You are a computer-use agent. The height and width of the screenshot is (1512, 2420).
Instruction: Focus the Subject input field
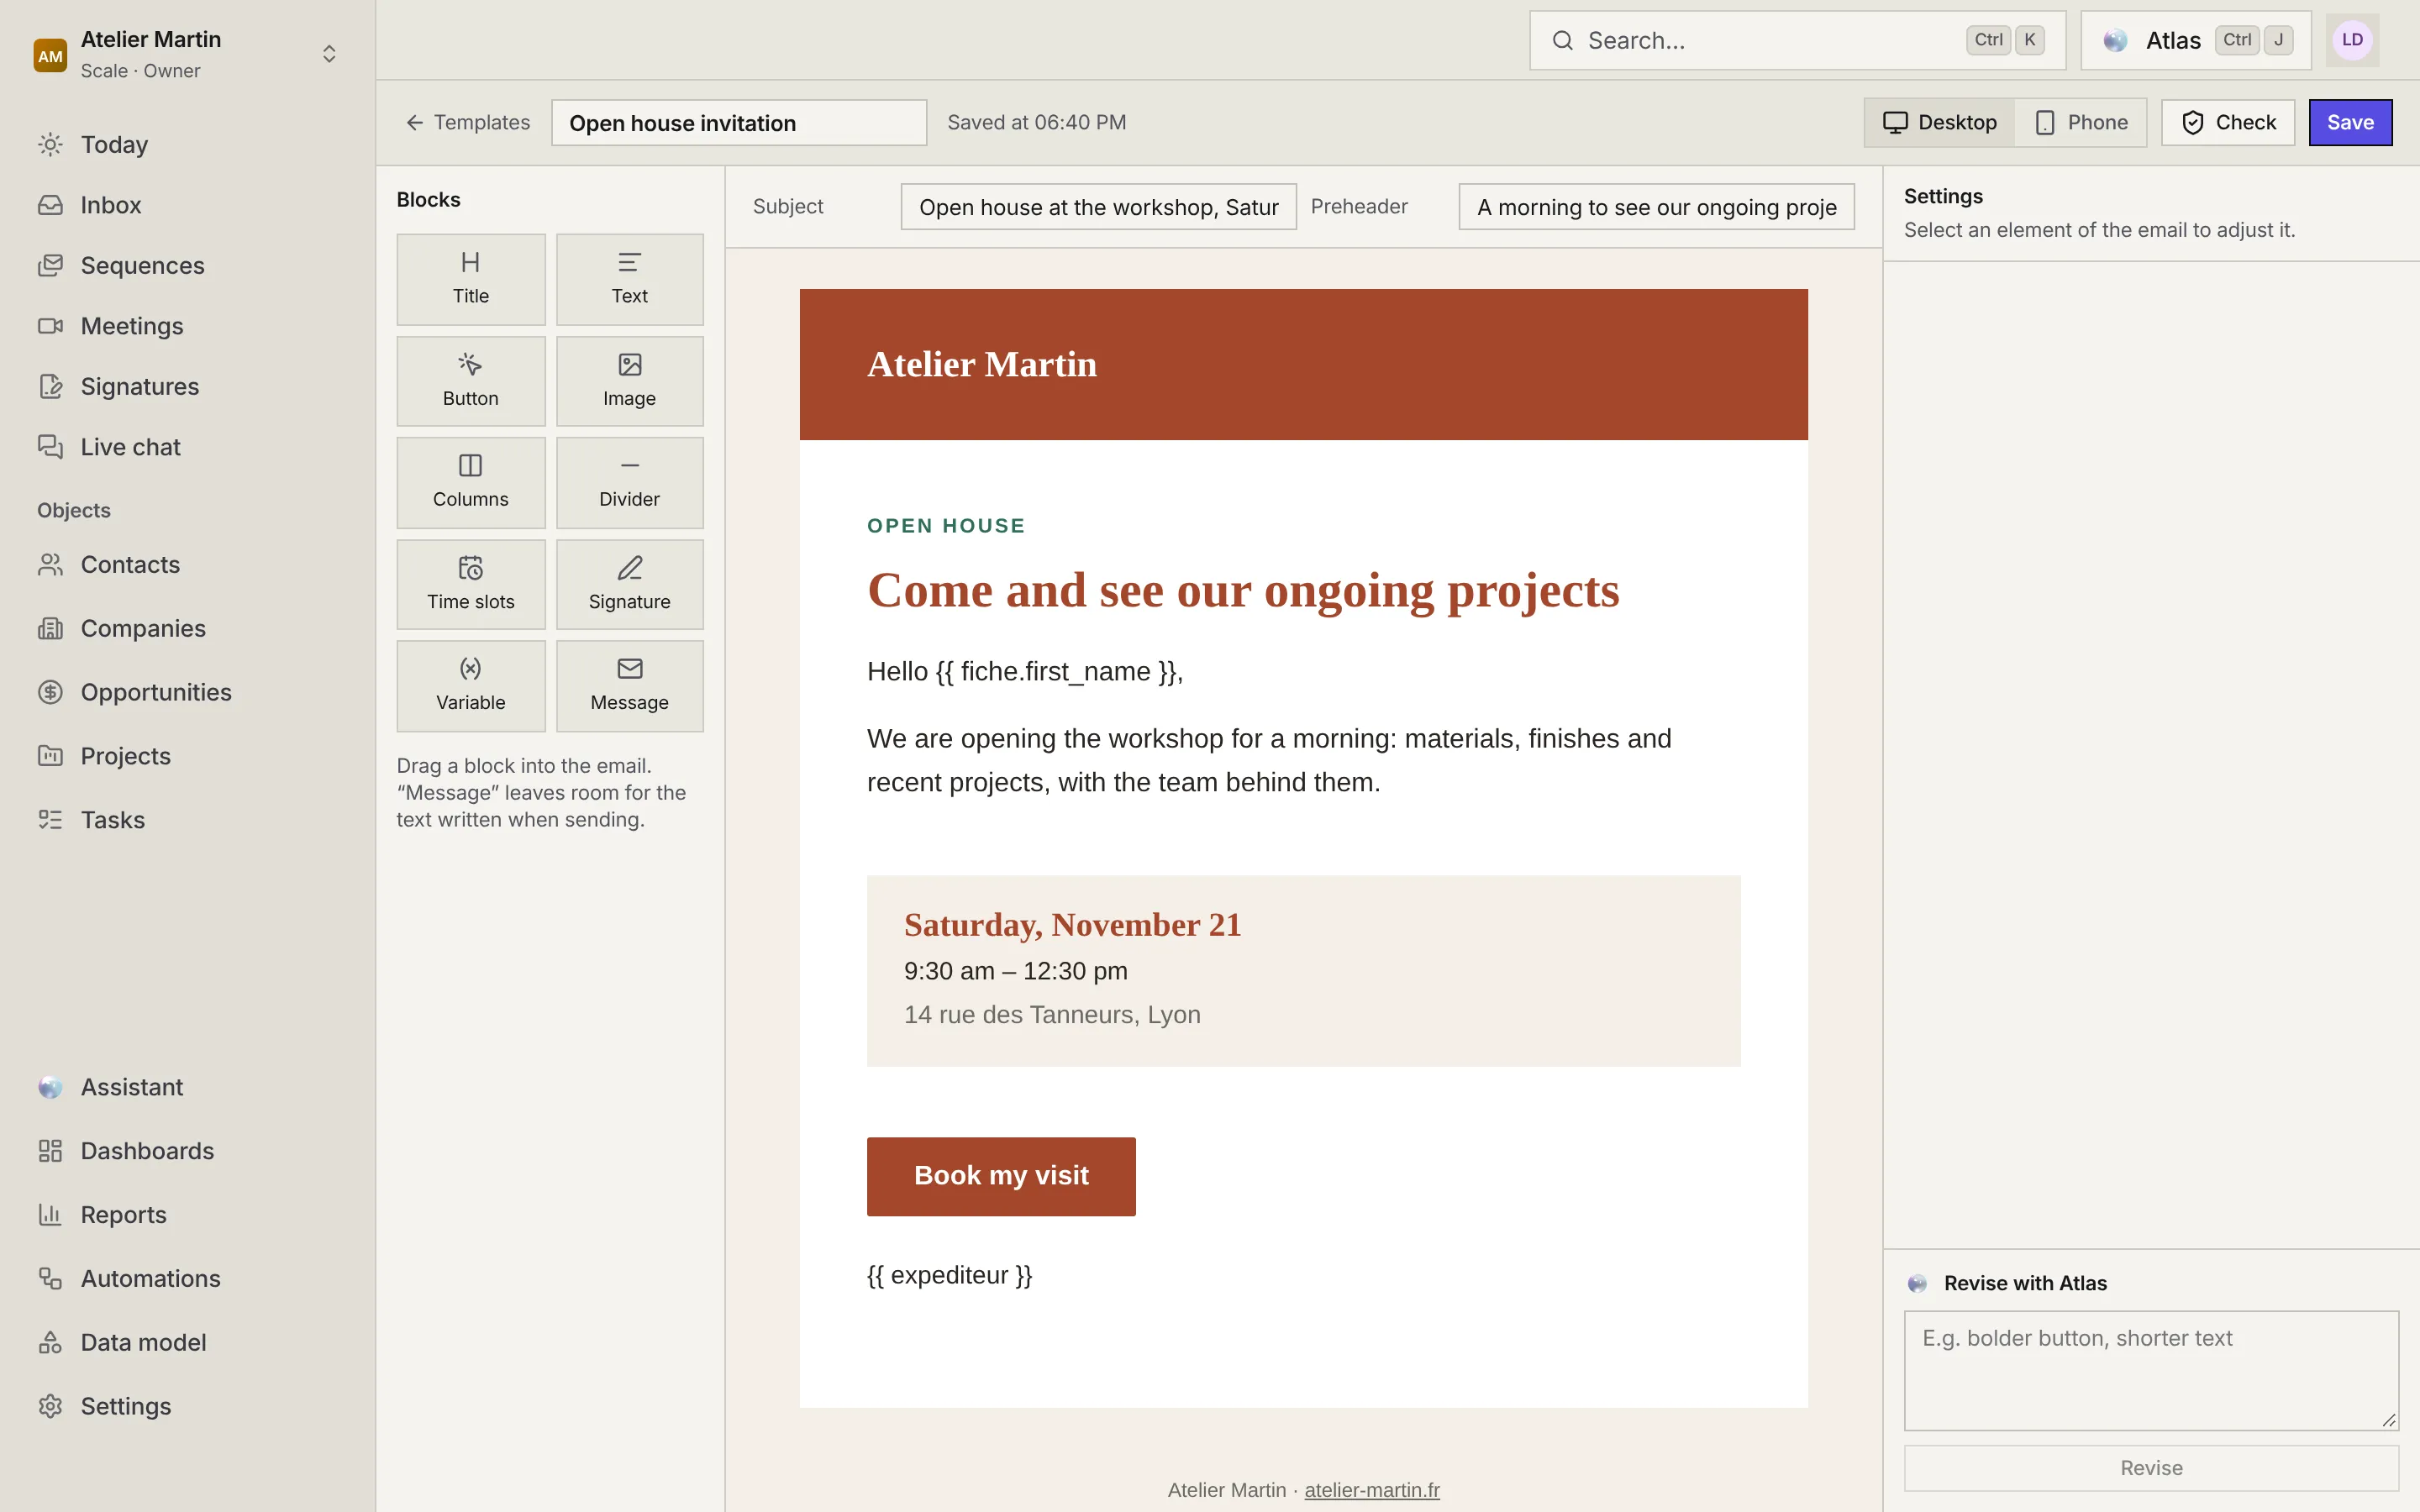(x=1098, y=207)
